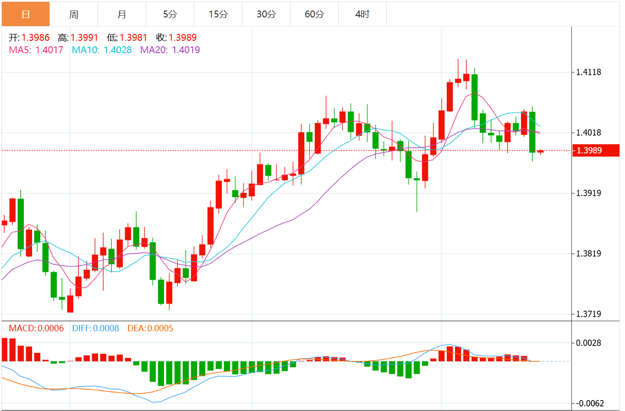625x411 pixels.
Task: Select the daily 日 chart tab
Action: tap(26, 14)
